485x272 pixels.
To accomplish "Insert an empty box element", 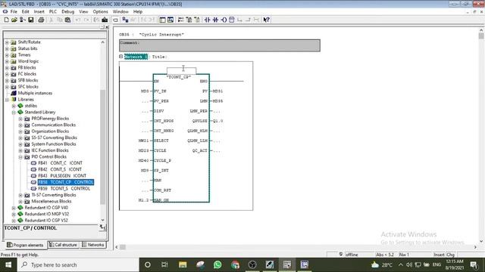I will 231,20.
